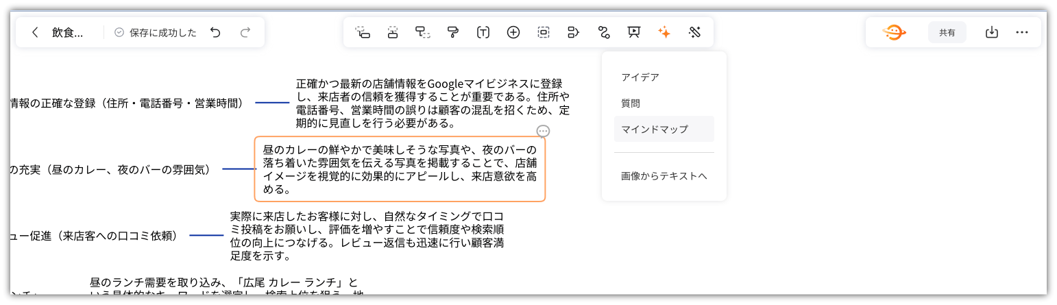Open the three-dots more options menu

tap(1022, 32)
